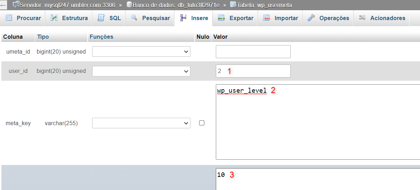This screenshot has width=420, height=190.
Task: Follow the server mysql247.umbler.com breadcrumb link
Action: (67, 5)
